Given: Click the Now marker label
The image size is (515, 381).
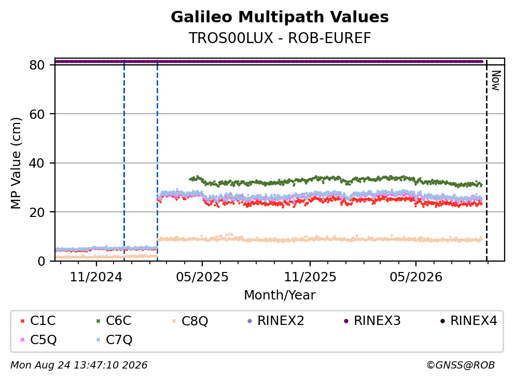Looking at the screenshot, I should point(496,80).
